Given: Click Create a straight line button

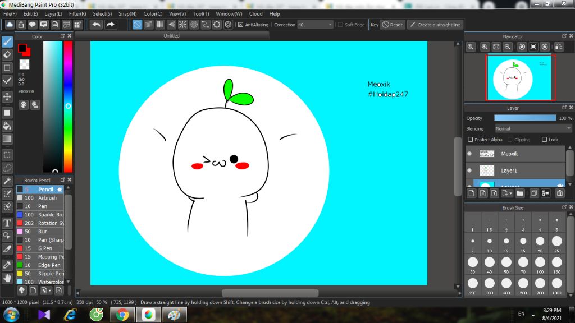Looking at the screenshot, I should (x=435, y=25).
